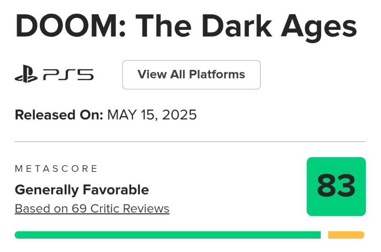Click the METASCORE heading label

[x=56, y=169]
